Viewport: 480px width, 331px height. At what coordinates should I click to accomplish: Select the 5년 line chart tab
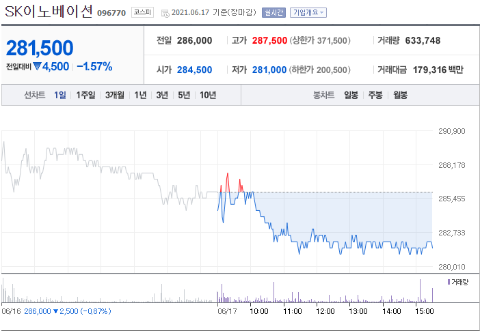[x=185, y=95]
